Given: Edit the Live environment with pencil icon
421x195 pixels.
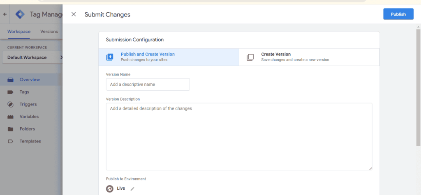Looking at the screenshot, I should pos(132,189).
